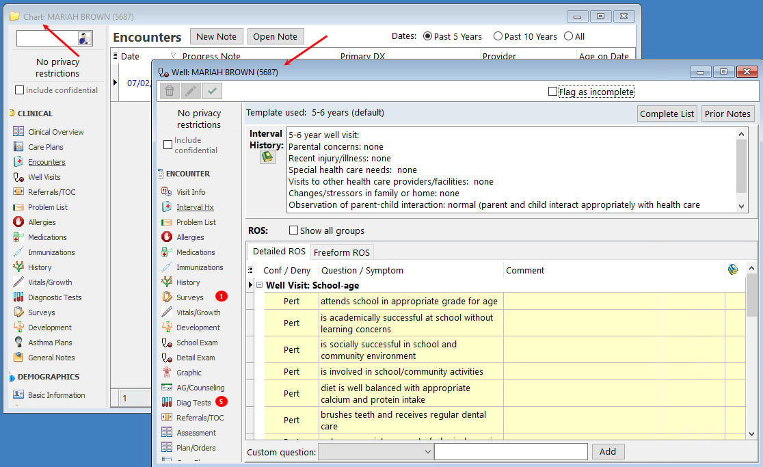Click the green checkmark save icon
This screenshot has width=763, height=467.
coord(212,91)
